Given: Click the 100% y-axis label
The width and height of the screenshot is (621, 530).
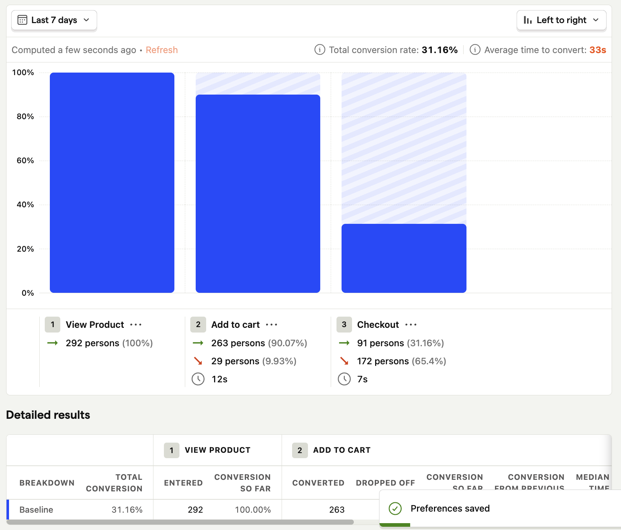Looking at the screenshot, I should (x=23, y=73).
